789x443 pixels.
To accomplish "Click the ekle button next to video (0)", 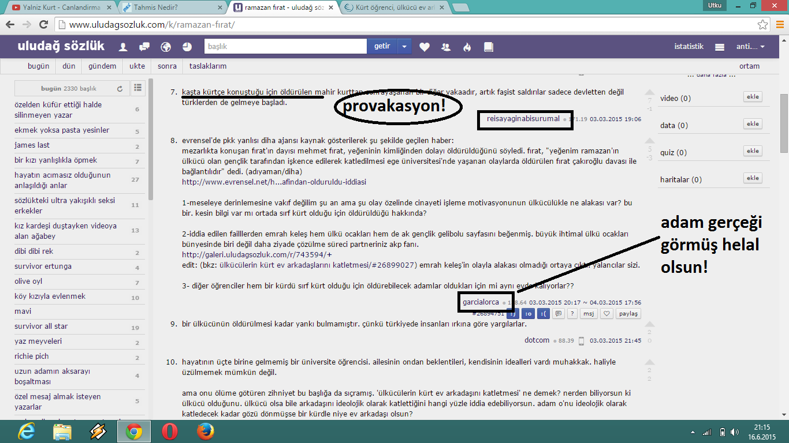I will [x=753, y=97].
